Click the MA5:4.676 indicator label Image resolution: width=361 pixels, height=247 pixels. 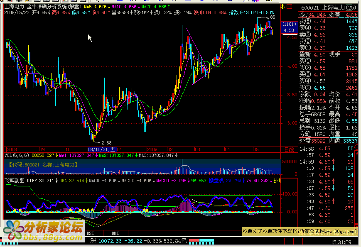click(x=95, y=7)
